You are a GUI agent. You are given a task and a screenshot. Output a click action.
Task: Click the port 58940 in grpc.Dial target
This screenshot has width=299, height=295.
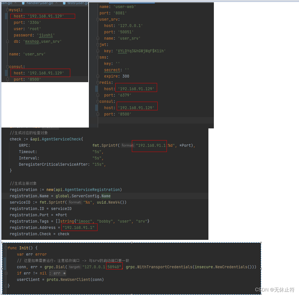[x=113, y=267]
